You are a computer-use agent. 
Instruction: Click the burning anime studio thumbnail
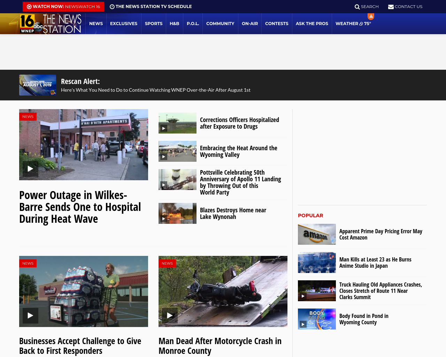coord(317,263)
